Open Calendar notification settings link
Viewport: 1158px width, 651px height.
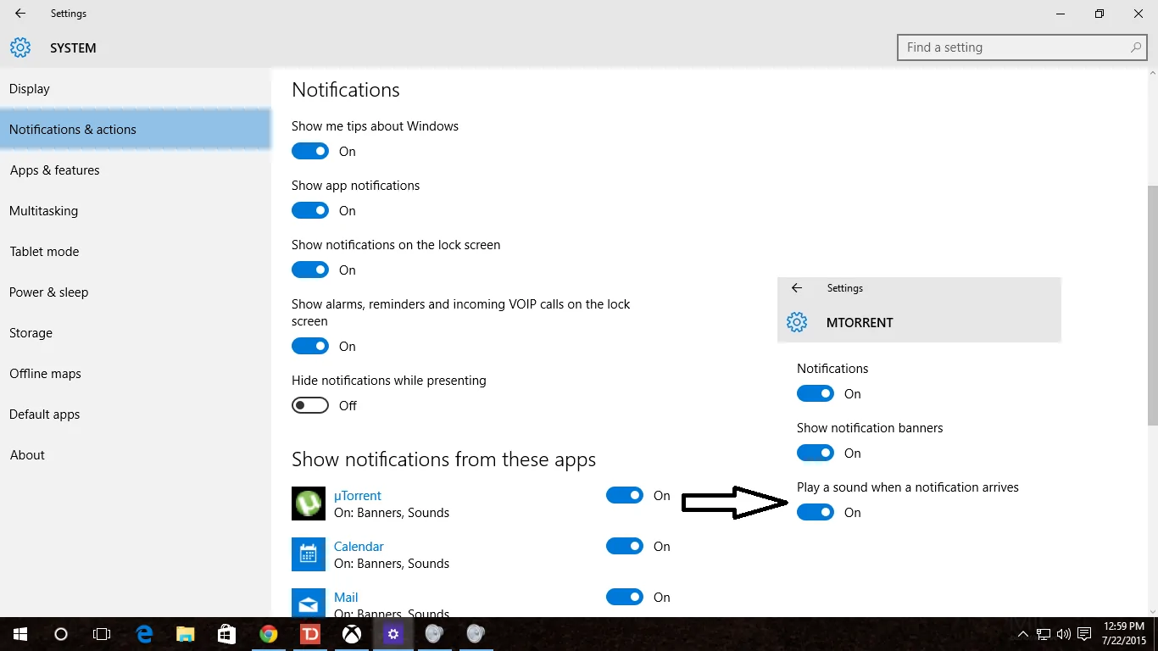359,546
